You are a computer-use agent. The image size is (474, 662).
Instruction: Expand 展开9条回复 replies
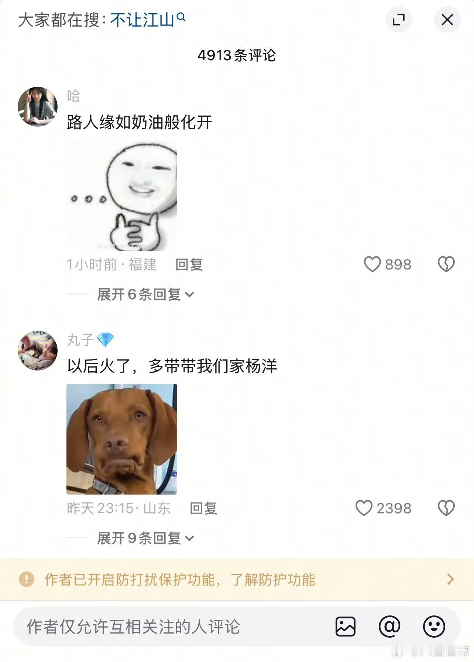[x=145, y=538]
